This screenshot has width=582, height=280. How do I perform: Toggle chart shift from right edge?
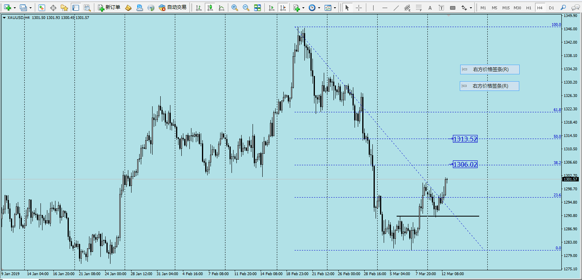(283, 8)
